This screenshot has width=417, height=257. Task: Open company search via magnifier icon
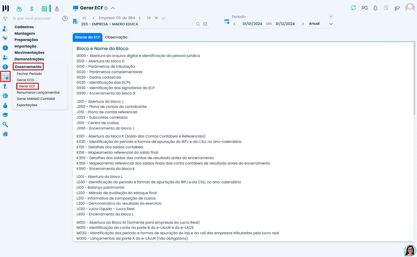tap(198, 24)
